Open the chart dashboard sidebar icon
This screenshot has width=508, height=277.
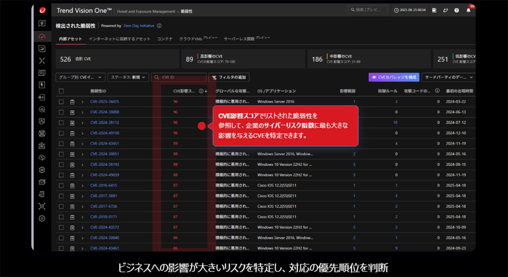pos(42,49)
